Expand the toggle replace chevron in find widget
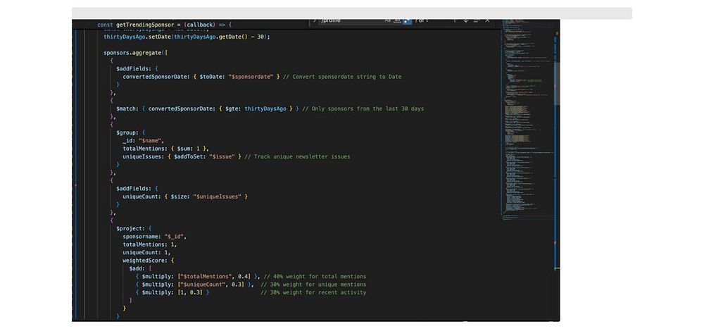 pos(315,20)
